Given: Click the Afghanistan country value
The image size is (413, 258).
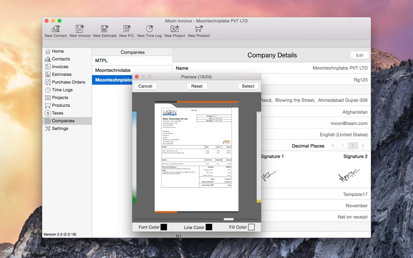Looking at the screenshot, I should [355, 112].
